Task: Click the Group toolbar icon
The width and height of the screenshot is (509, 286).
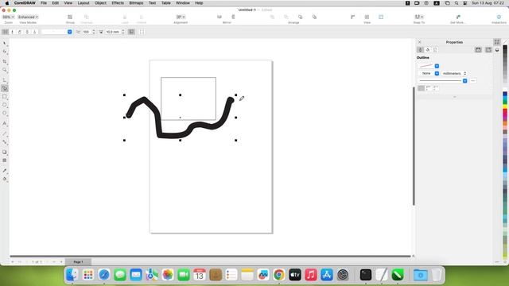Action: tap(70, 17)
